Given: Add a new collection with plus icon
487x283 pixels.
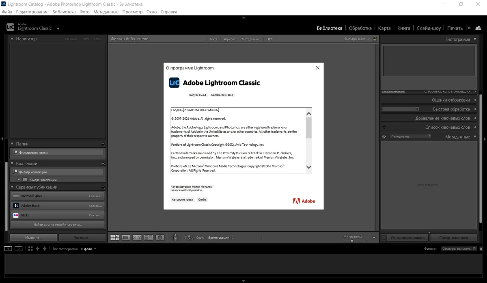Looking at the screenshot, I should [x=103, y=163].
